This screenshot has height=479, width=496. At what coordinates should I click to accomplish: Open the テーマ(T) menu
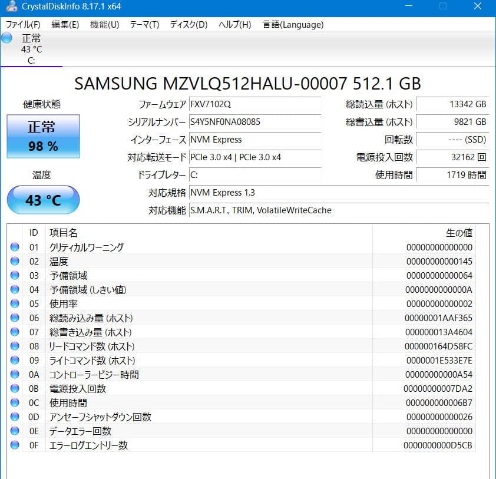(145, 25)
